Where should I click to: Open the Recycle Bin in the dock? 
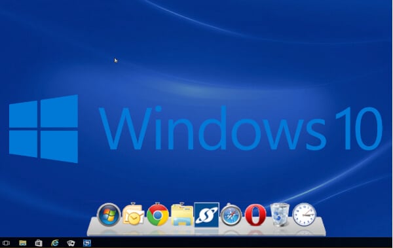pyautogui.click(x=280, y=215)
